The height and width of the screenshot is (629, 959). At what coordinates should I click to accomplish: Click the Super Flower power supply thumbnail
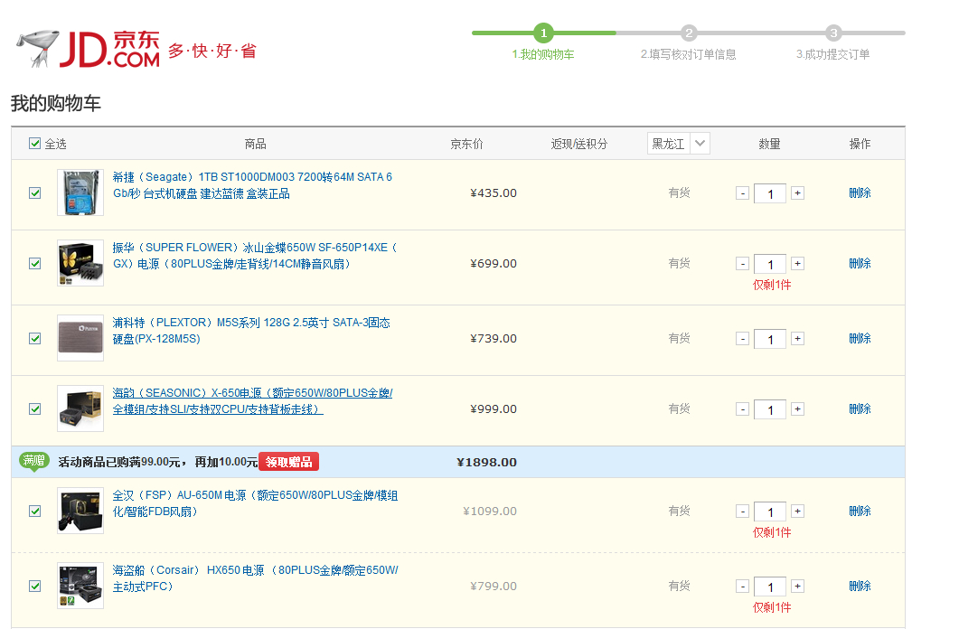(x=80, y=263)
